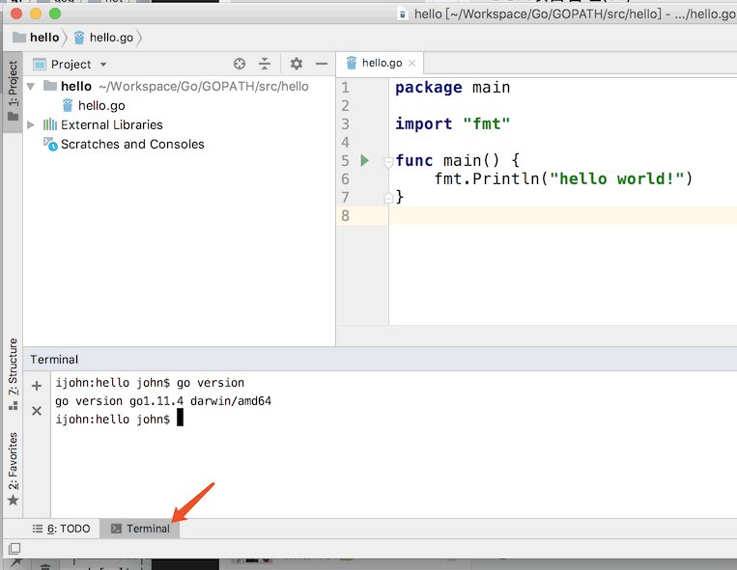
Task: Click the tool windows icon in bottom-left corner
Action: click(x=14, y=549)
